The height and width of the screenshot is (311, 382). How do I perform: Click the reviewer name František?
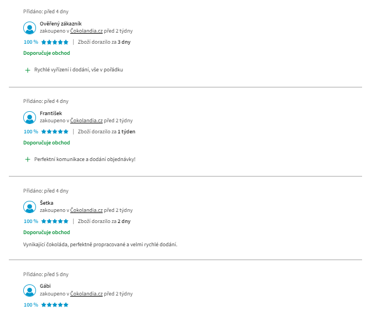(x=51, y=113)
